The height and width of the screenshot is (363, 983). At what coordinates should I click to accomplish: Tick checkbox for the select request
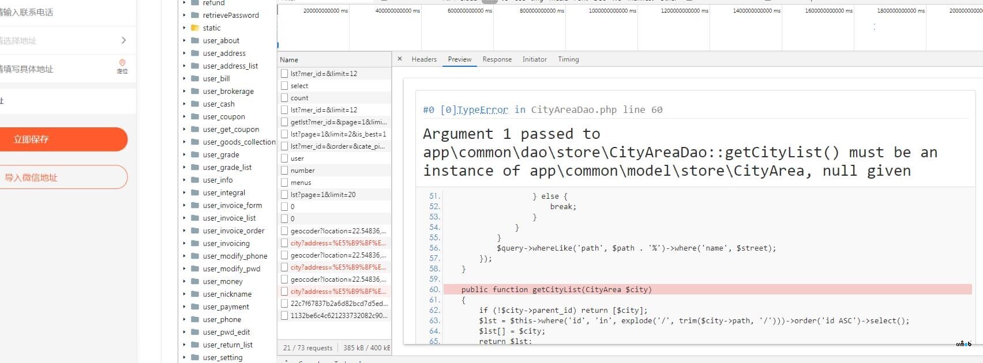pos(284,86)
